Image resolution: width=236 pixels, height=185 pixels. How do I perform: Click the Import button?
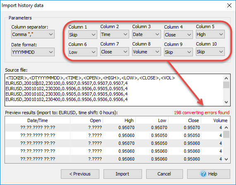[123, 174]
